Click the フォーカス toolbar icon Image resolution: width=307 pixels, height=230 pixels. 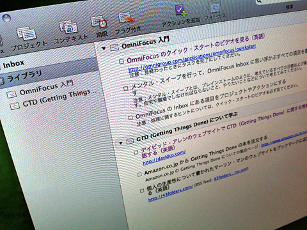coord(215,7)
